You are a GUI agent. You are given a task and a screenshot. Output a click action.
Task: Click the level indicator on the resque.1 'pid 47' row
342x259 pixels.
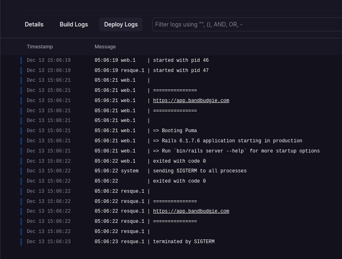(x=21, y=70)
